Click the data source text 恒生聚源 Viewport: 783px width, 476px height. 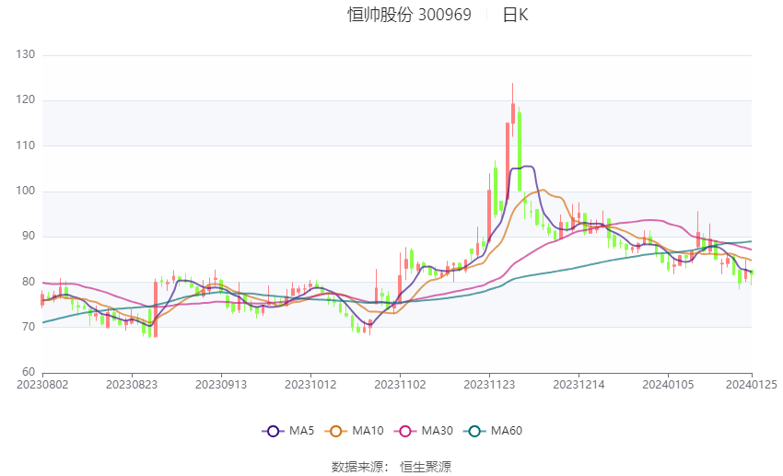click(x=426, y=467)
